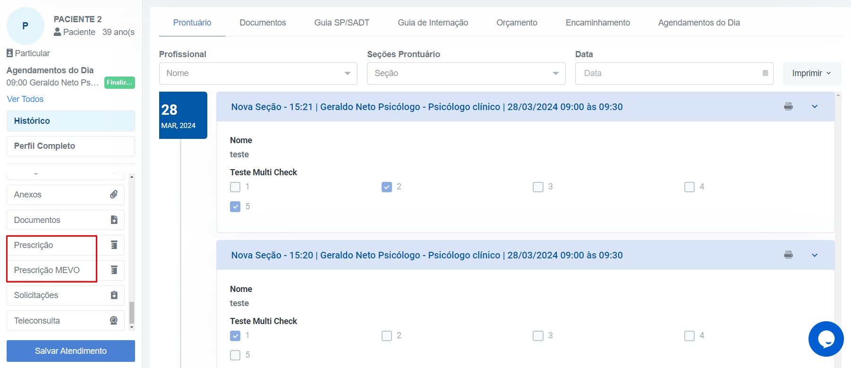Toggle checkbox 2 in the 15:20 section
Viewport: 851px width, 368px height.
click(x=387, y=335)
